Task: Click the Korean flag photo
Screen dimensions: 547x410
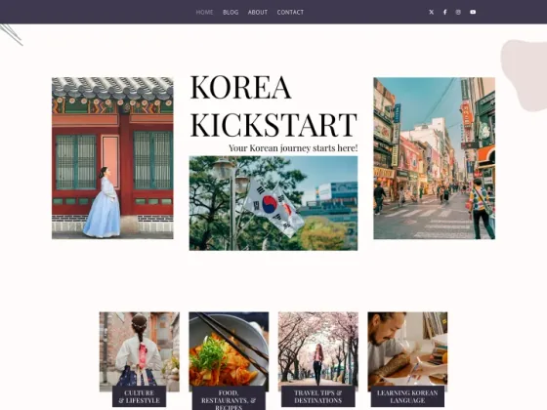Action: (273, 203)
